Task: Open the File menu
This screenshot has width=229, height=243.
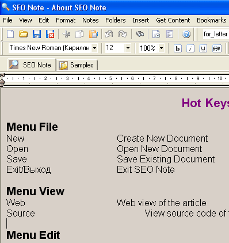Action: [x=7, y=20]
